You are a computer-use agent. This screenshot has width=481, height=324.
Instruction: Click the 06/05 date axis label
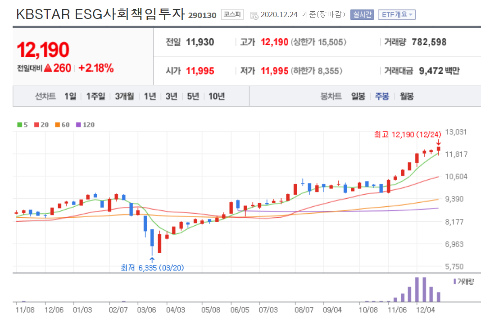(x=240, y=310)
